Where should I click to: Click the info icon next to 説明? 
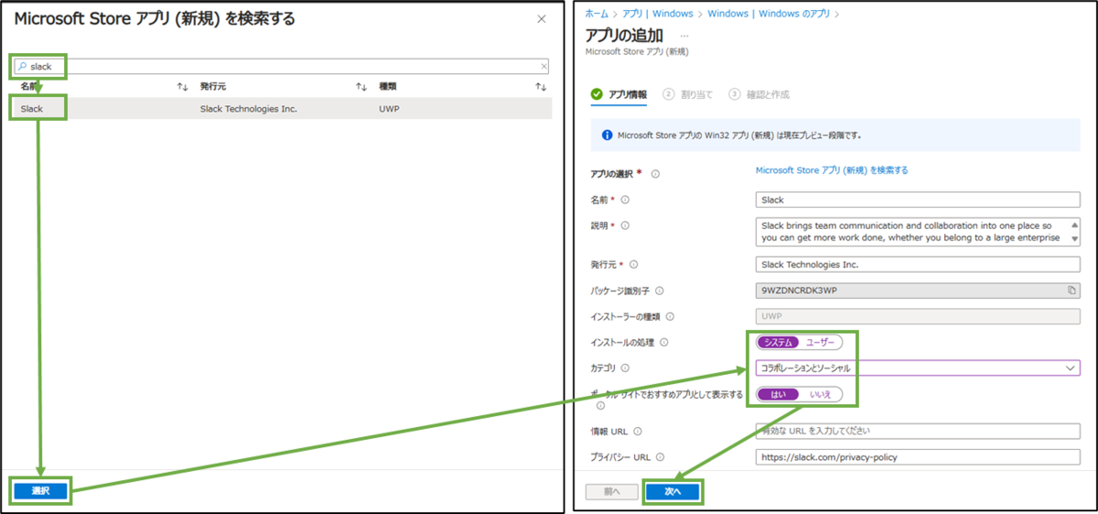click(x=625, y=225)
